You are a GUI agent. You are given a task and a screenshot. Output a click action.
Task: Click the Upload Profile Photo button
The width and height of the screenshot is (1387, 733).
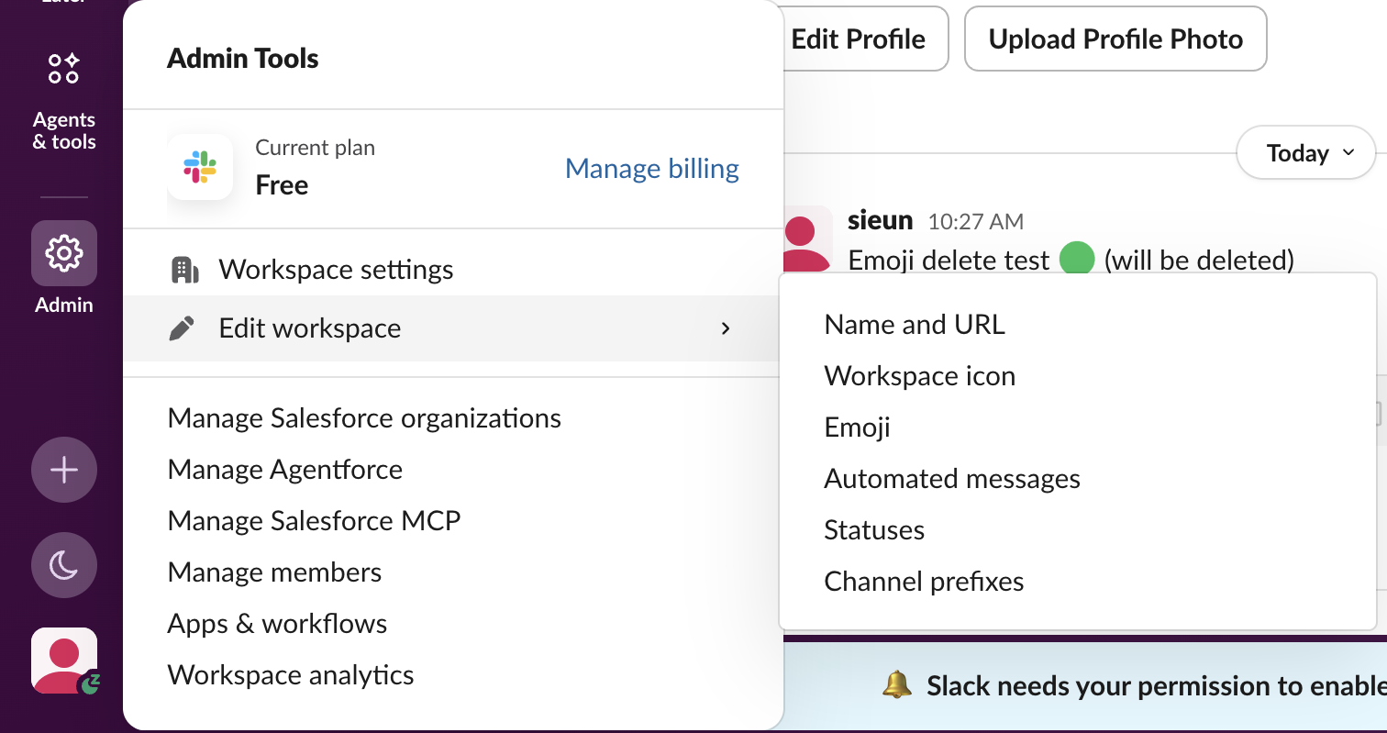[1115, 39]
